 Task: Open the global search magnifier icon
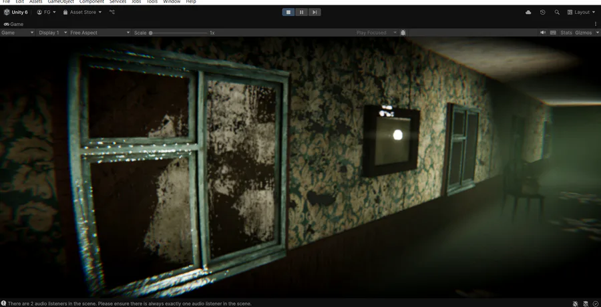tap(557, 12)
